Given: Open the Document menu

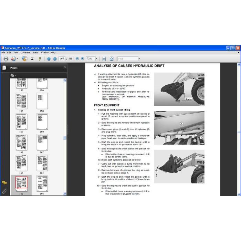Looking at the screenshot, I should point(25,53).
